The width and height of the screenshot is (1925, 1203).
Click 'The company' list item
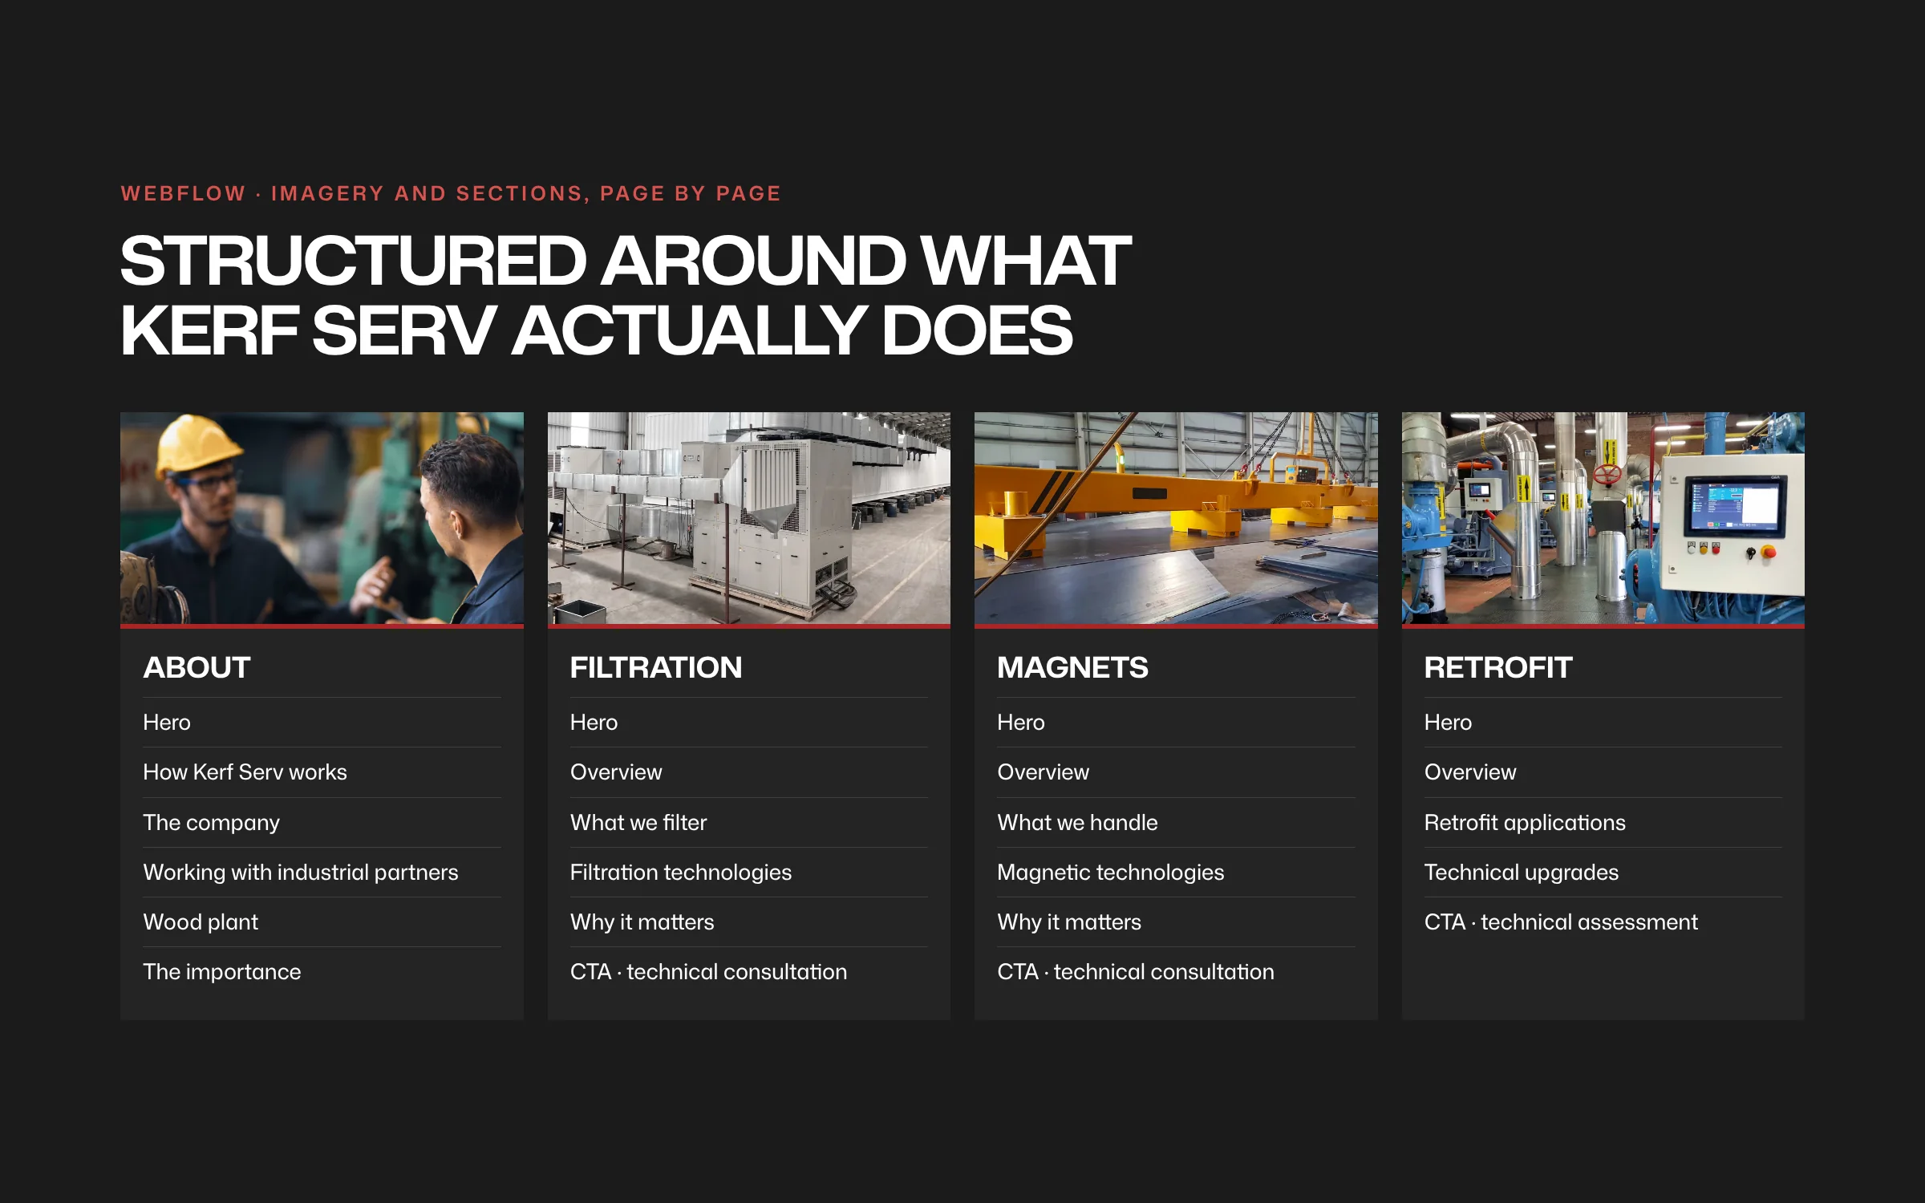point(322,823)
